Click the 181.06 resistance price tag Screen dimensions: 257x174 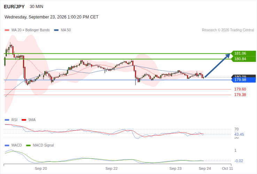(243, 53)
